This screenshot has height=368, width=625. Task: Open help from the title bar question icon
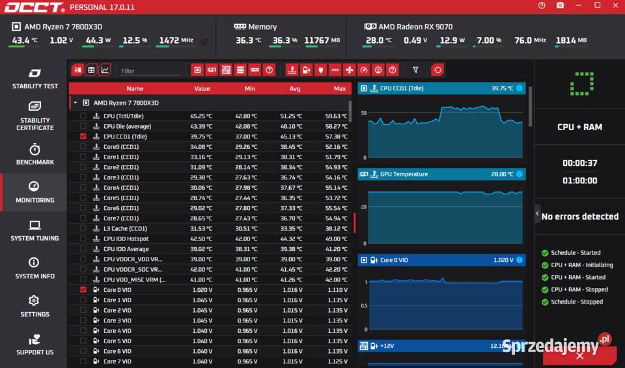pos(541,6)
